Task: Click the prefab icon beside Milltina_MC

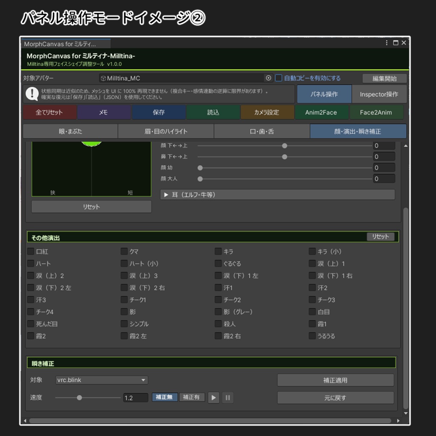Action: click(x=103, y=78)
